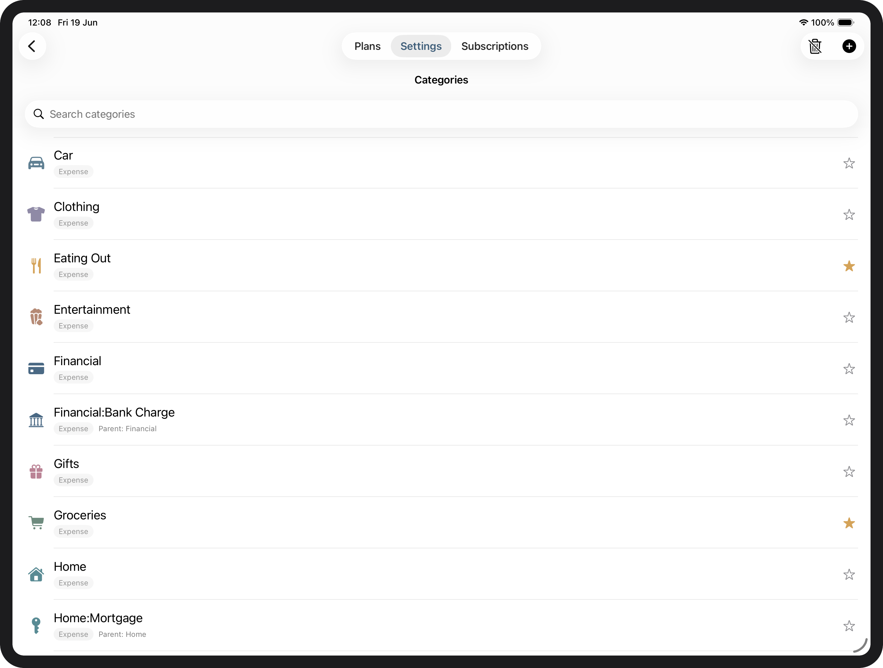
Task: Add a new category with plus button
Action: 849,46
